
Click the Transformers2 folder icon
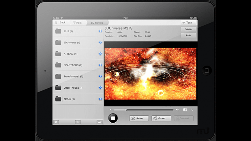[58, 76]
